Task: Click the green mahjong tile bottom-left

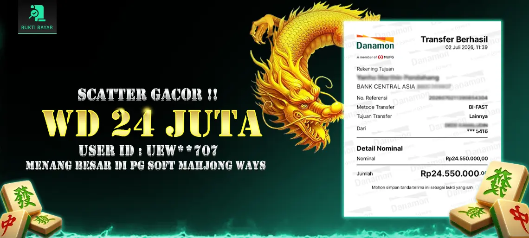Action: 22,198
